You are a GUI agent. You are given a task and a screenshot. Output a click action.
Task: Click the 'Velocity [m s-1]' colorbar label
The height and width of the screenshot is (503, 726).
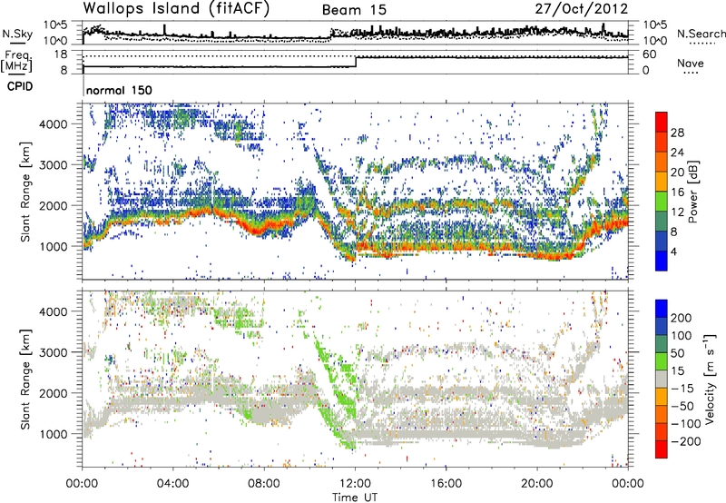[x=709, y=379]
